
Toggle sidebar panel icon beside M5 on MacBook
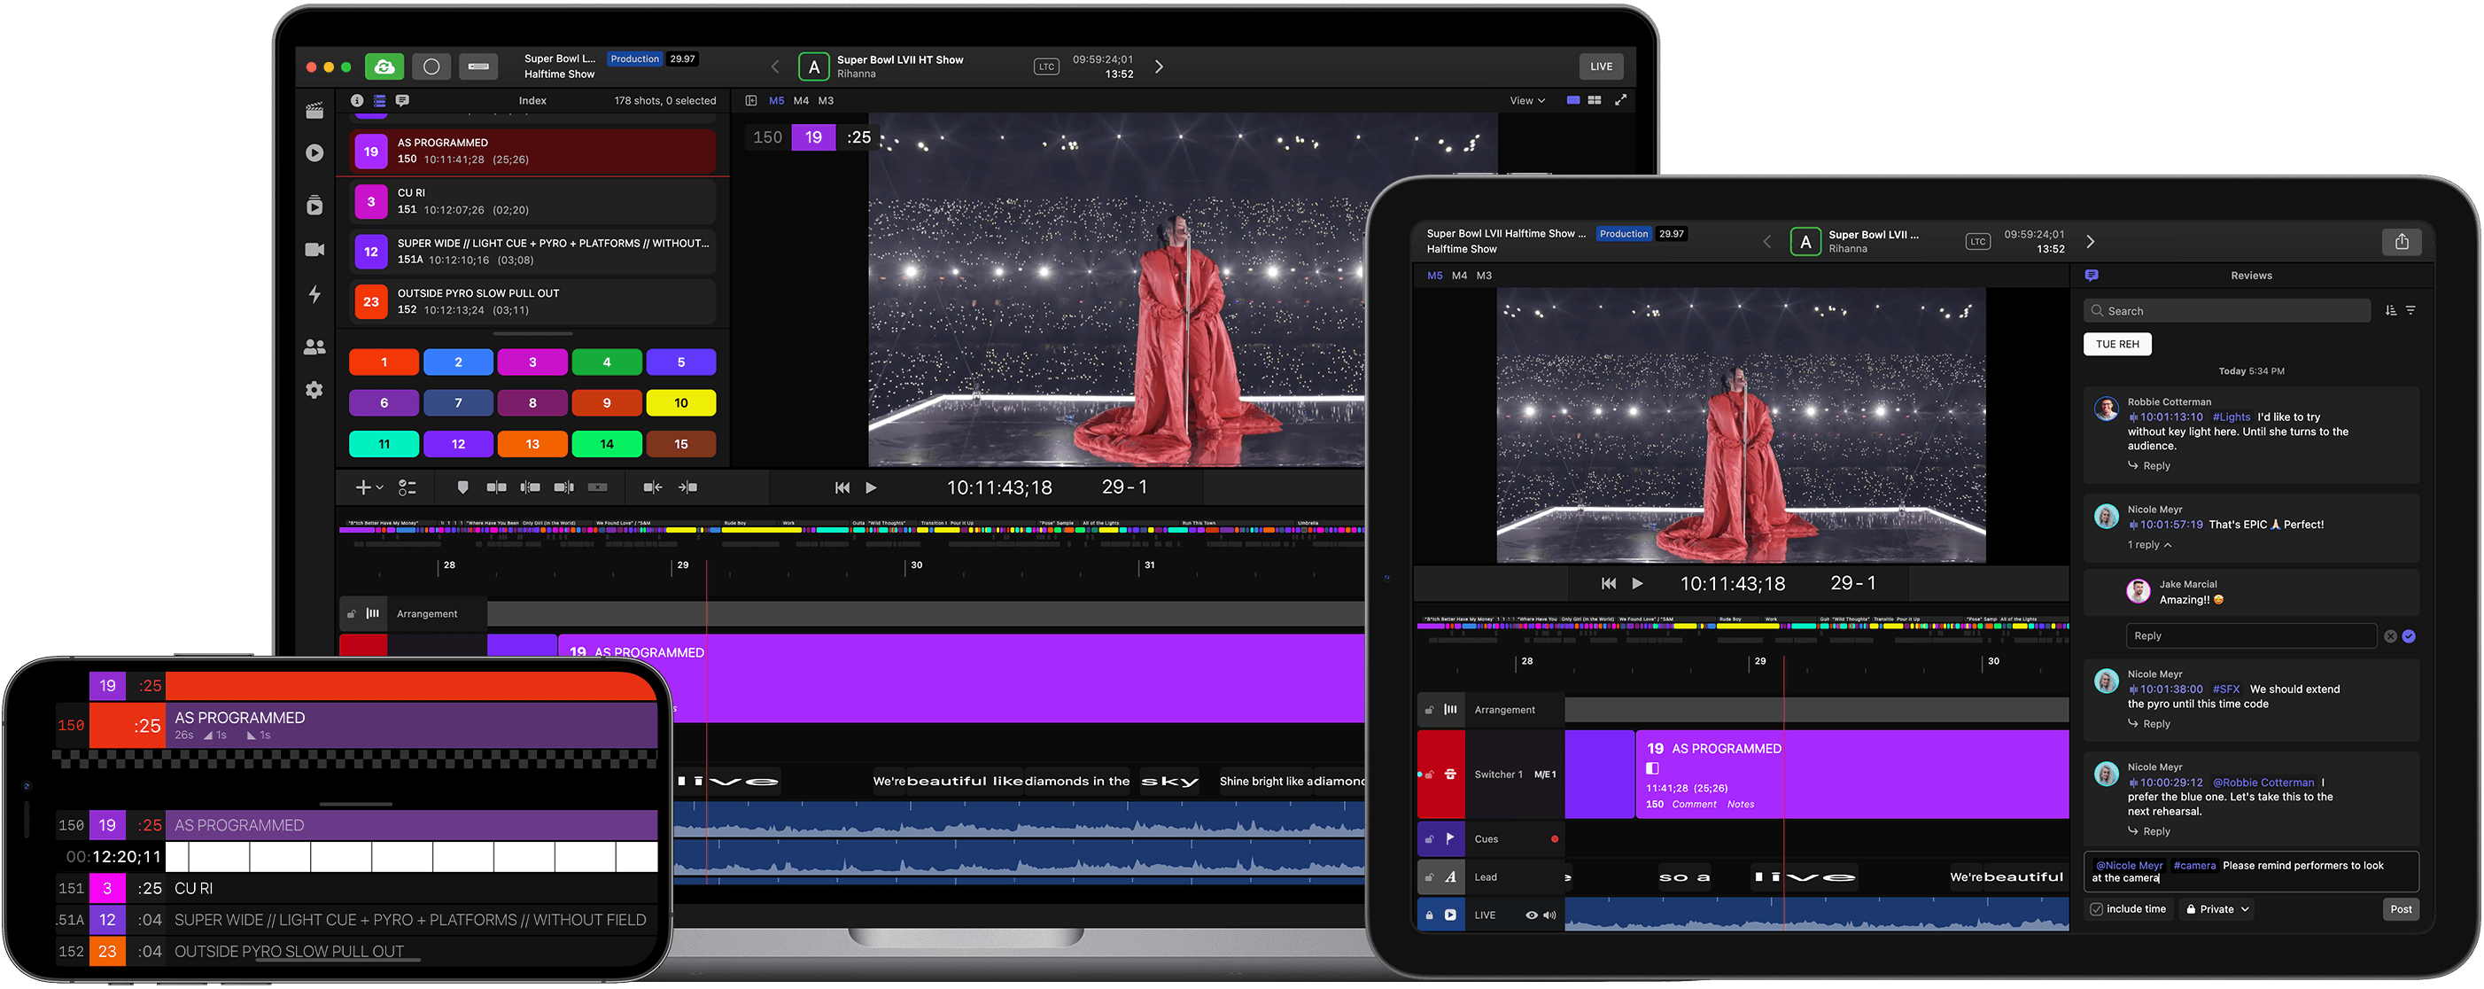751,100
